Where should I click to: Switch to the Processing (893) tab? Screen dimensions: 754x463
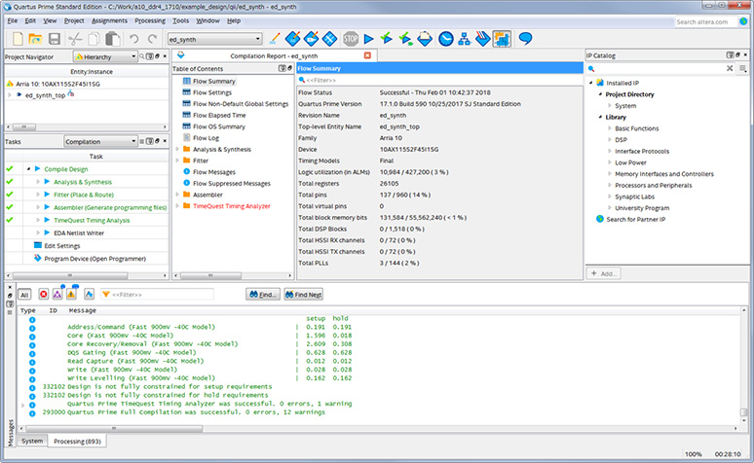pos(78,441)
